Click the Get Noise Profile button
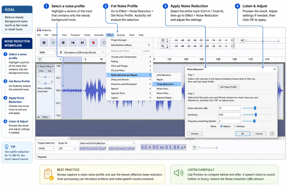 [228, 87]
